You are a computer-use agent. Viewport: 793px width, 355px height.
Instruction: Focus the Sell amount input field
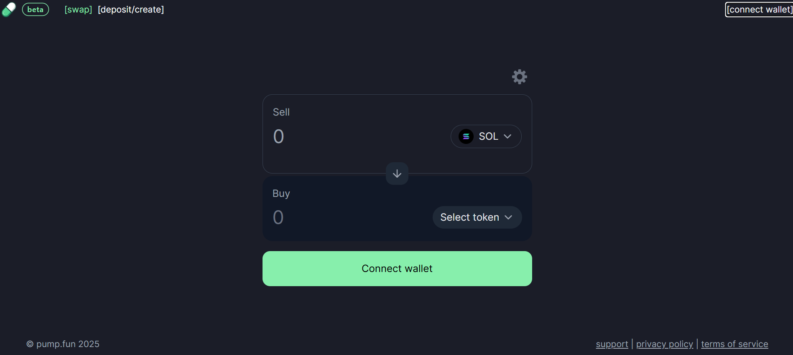(x=355, y=136)
